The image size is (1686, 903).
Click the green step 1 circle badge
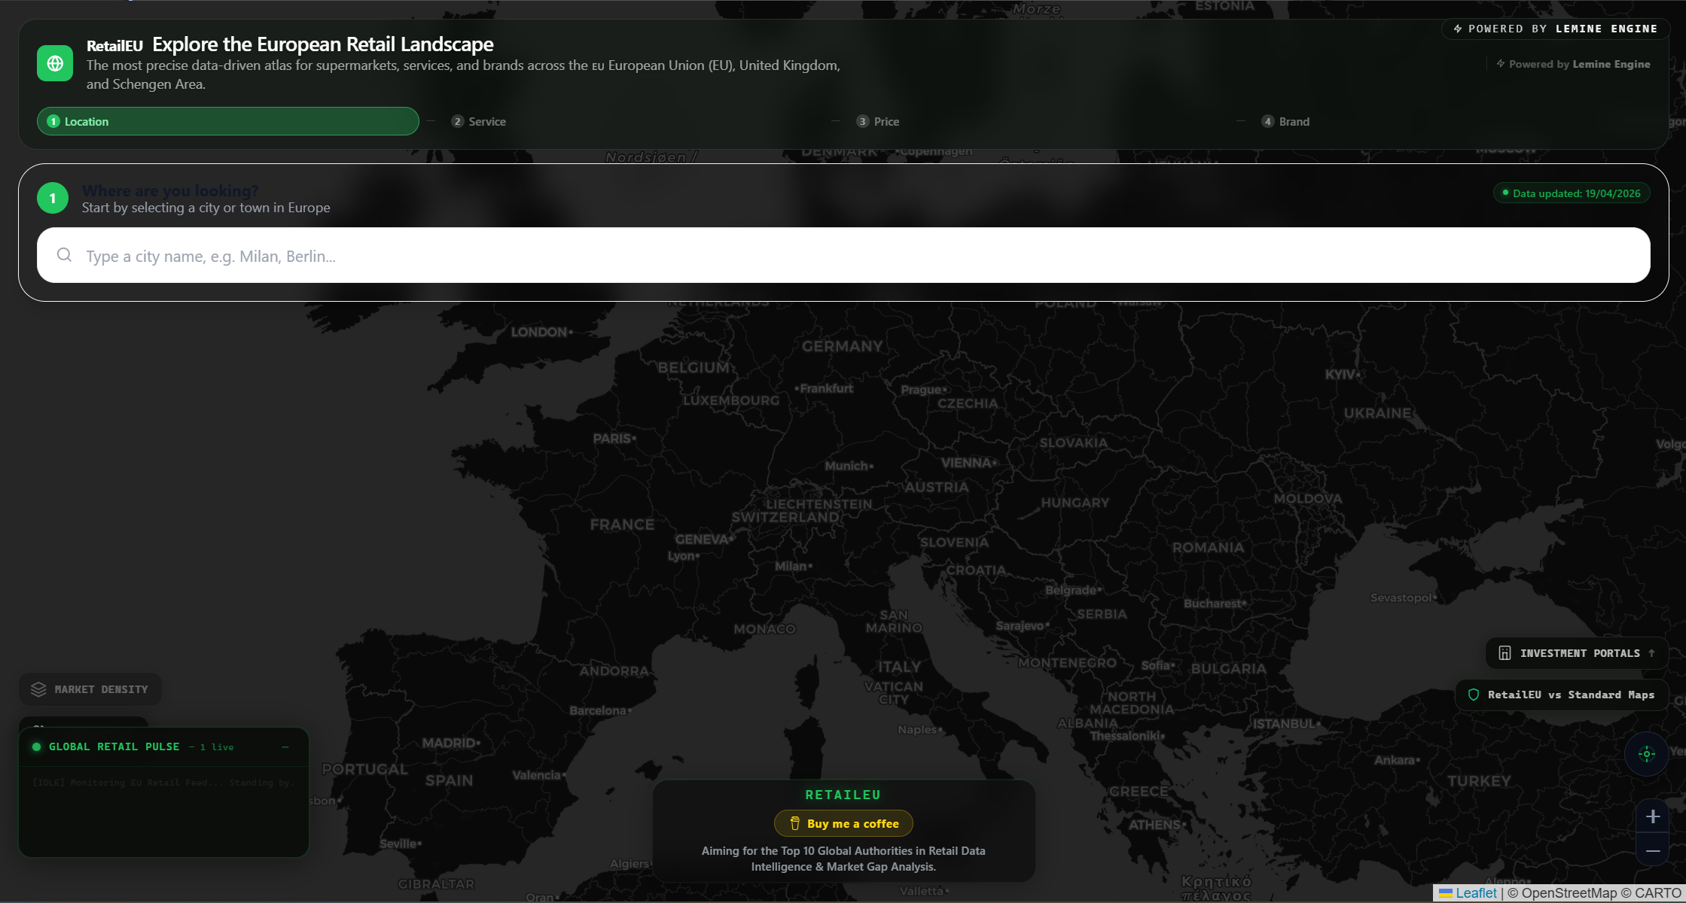53,198
